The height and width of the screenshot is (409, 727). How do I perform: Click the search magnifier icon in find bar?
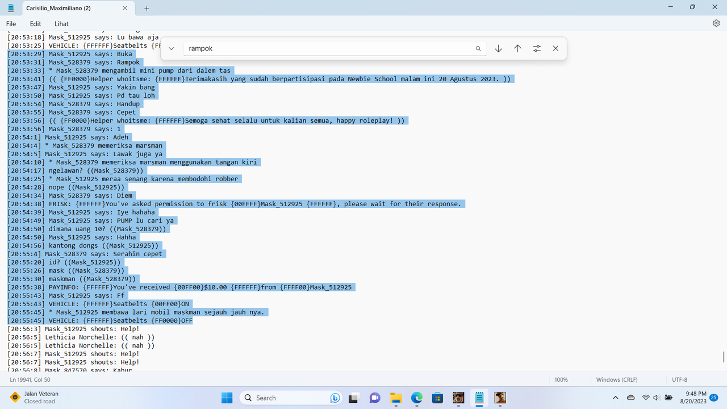[x=478, y=49]
